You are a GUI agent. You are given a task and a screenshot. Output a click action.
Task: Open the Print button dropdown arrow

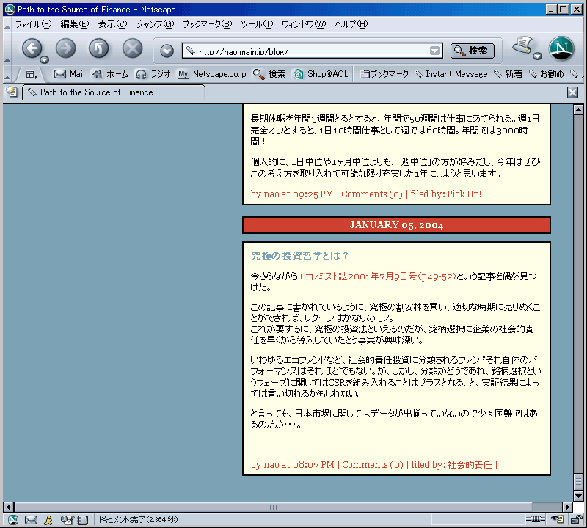tap(537, 56)
